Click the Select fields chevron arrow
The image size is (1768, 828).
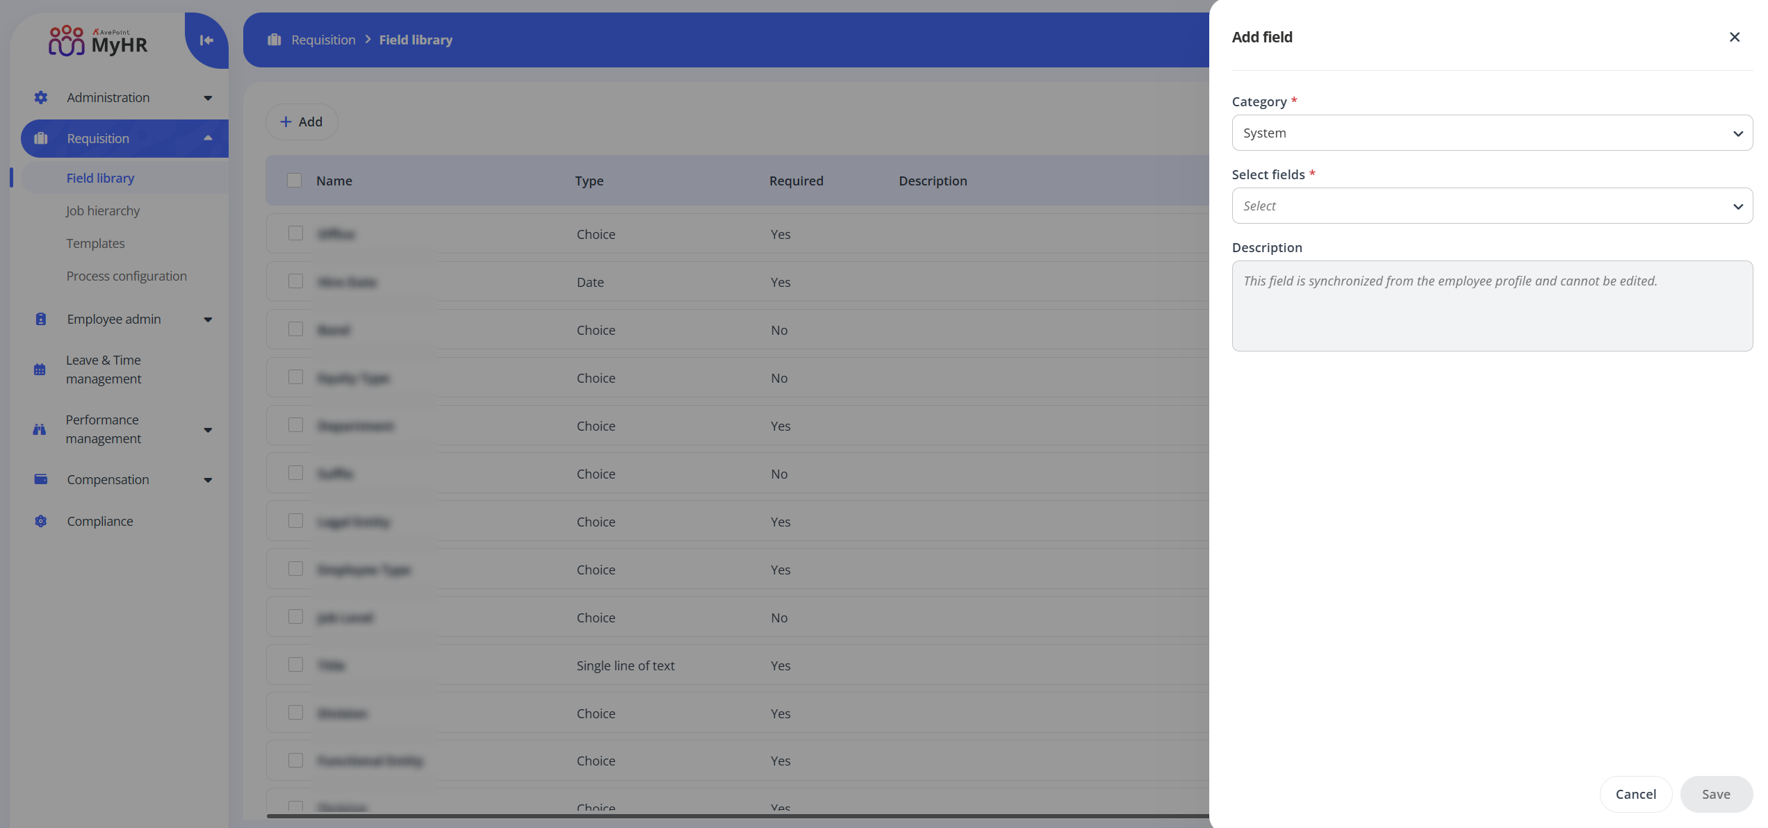(1737, 206)
